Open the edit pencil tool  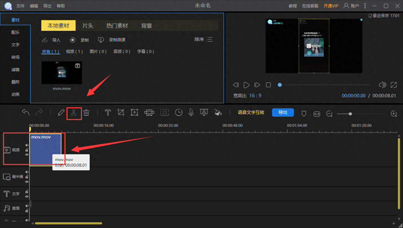(61, 113)
